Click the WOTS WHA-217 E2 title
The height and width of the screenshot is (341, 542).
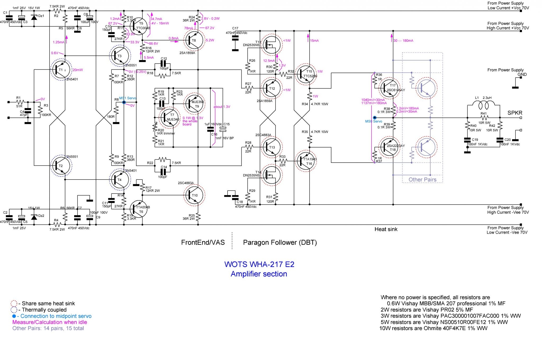(x=259, y=264)
